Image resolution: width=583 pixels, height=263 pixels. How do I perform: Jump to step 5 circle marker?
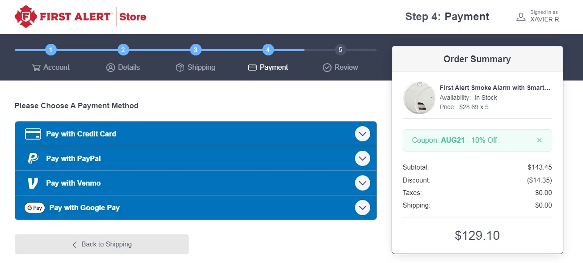[340, 50]
